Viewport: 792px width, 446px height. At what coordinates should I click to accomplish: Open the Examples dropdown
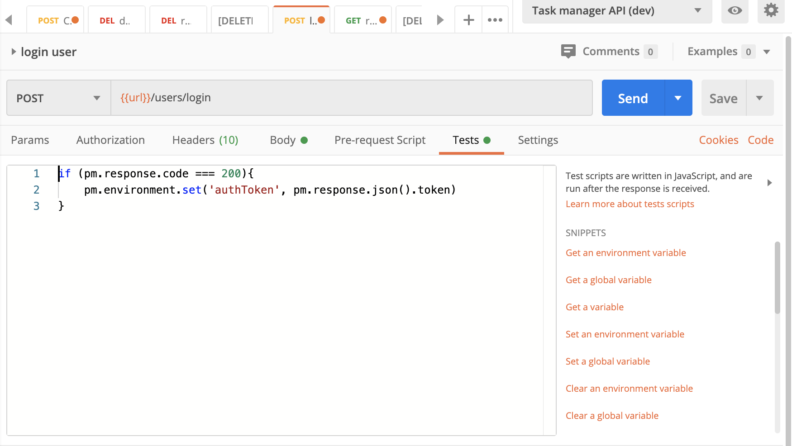(x=767, y=52)
